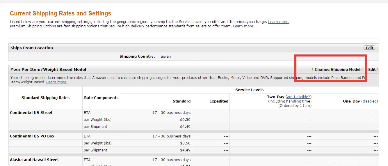Open Learn more link for Premium Shipping Options
The width and height of the screenshot is (388, 166).
pyautogui.click(x=243, y=26)
